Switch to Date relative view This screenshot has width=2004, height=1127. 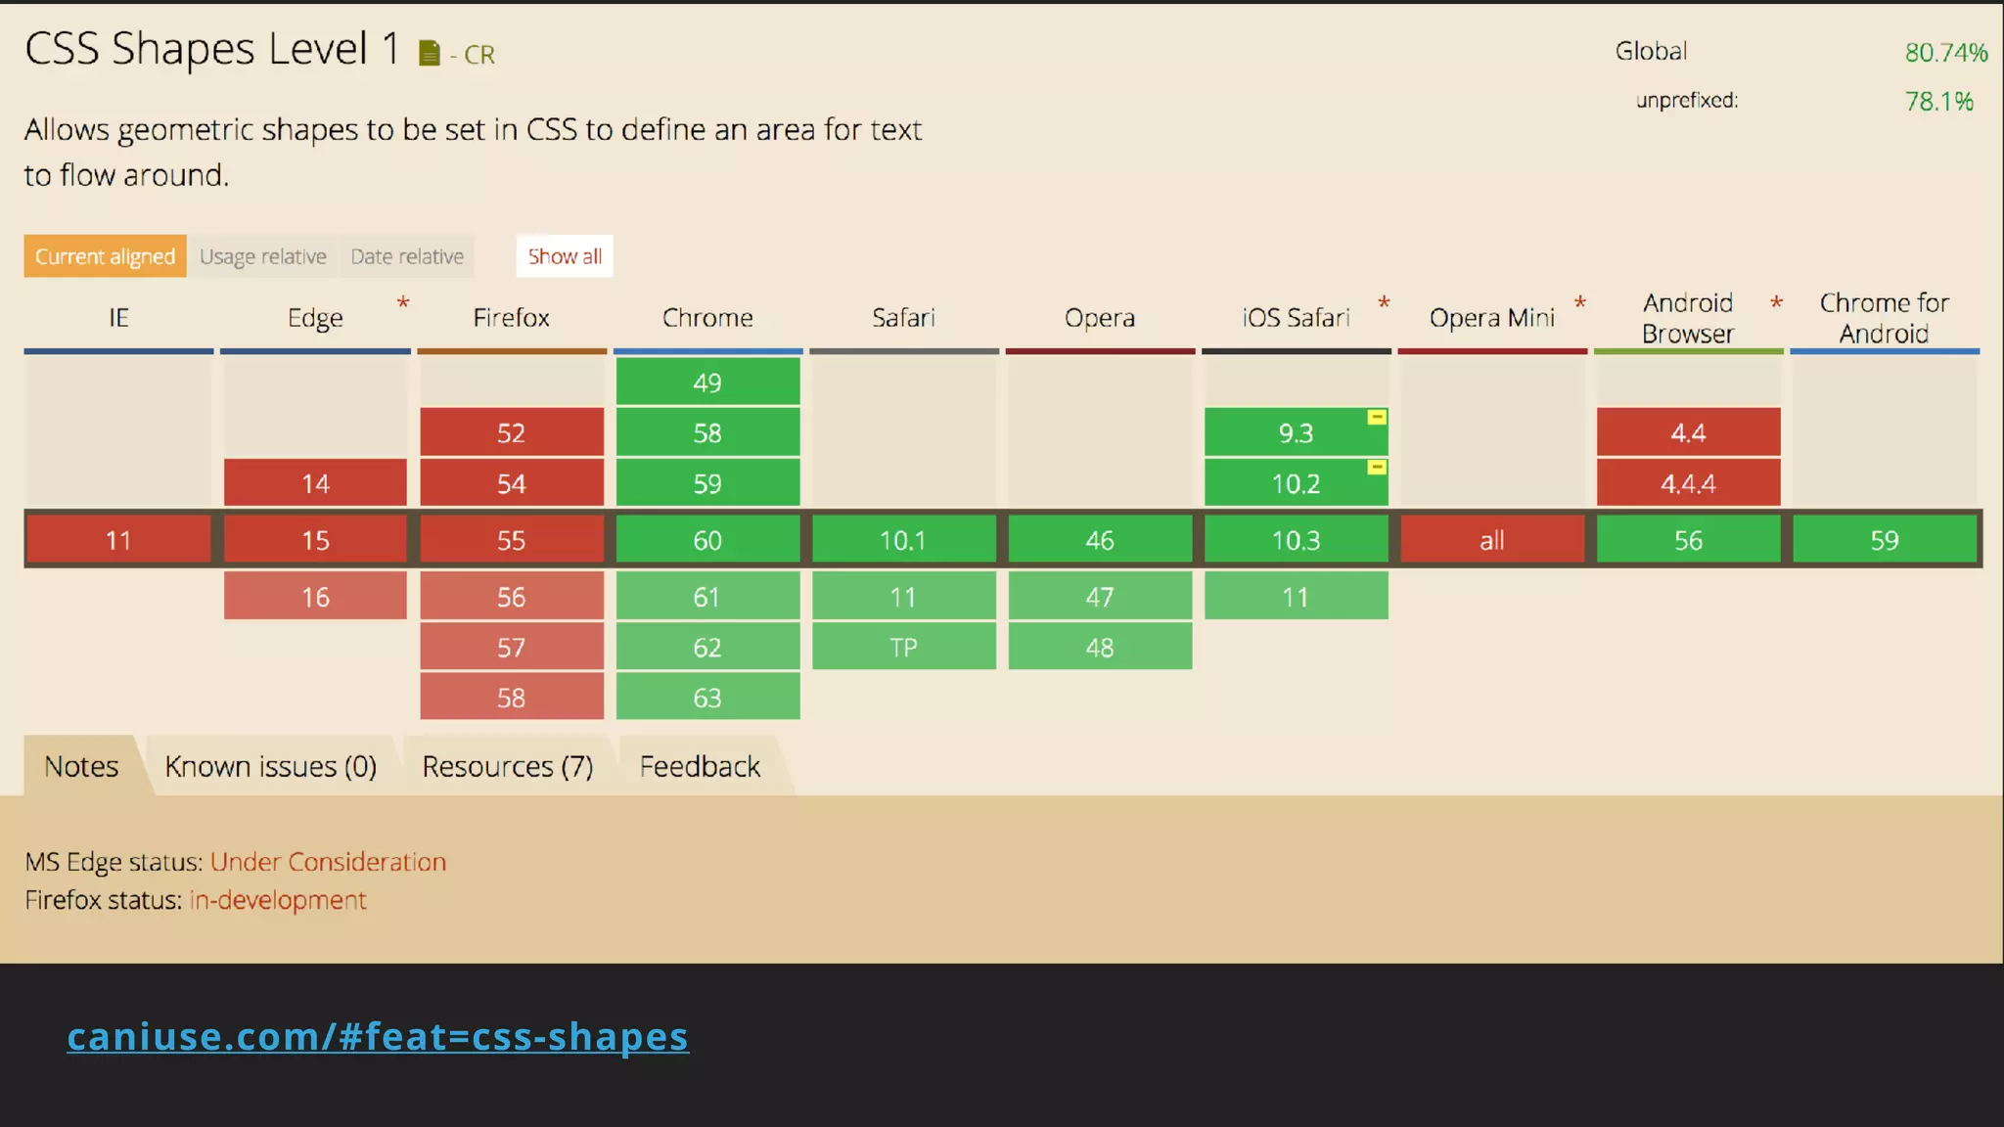tap(407, 256)
